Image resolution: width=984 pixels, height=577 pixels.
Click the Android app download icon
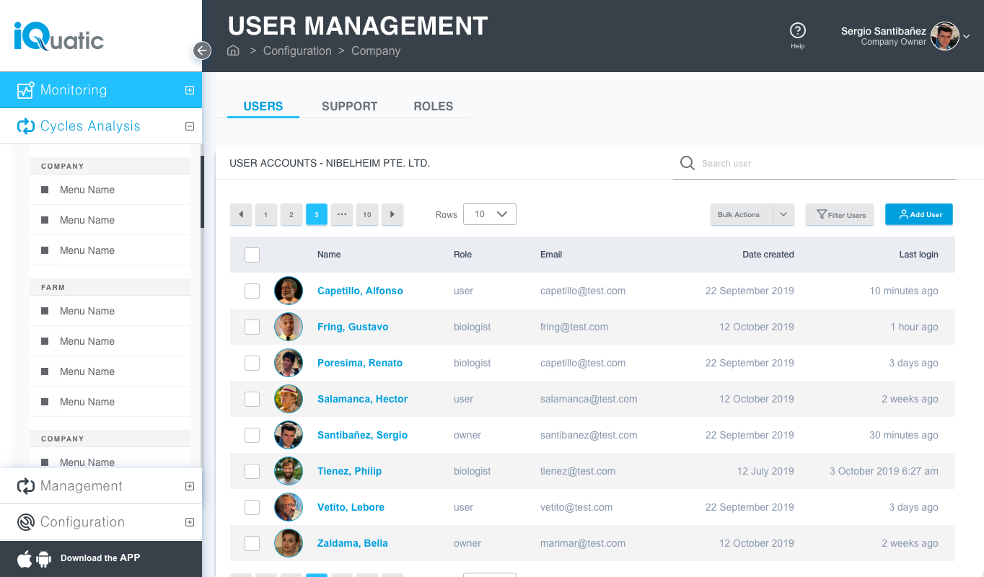(x=43, y=558)
